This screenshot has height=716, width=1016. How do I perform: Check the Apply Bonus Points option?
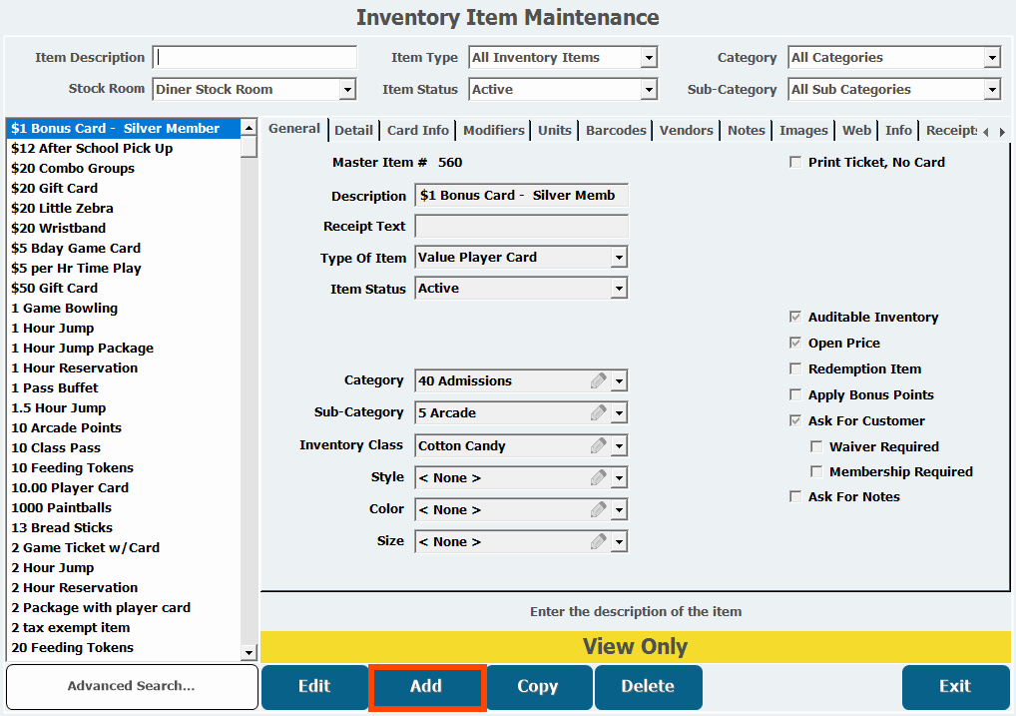(x=795, y=395)
